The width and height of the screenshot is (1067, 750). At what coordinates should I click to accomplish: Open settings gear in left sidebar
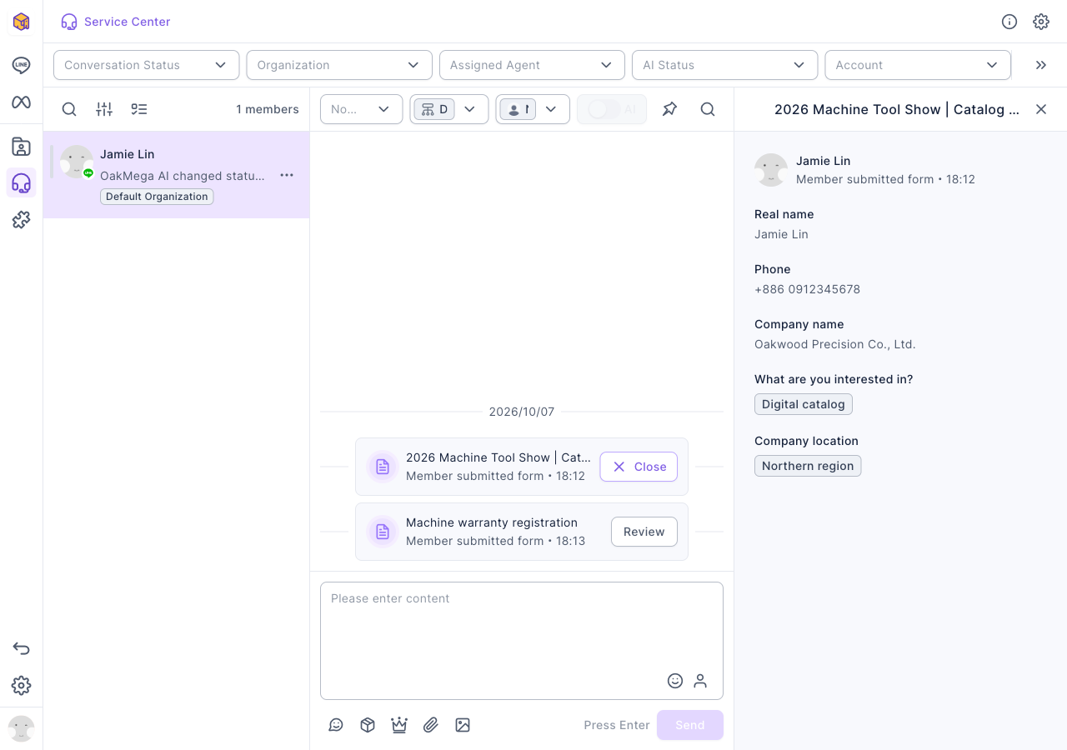coord(21,686)
